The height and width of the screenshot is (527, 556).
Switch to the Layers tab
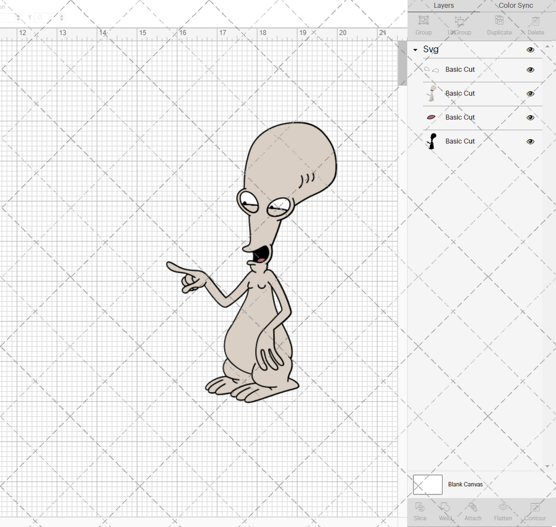[443, 6]
